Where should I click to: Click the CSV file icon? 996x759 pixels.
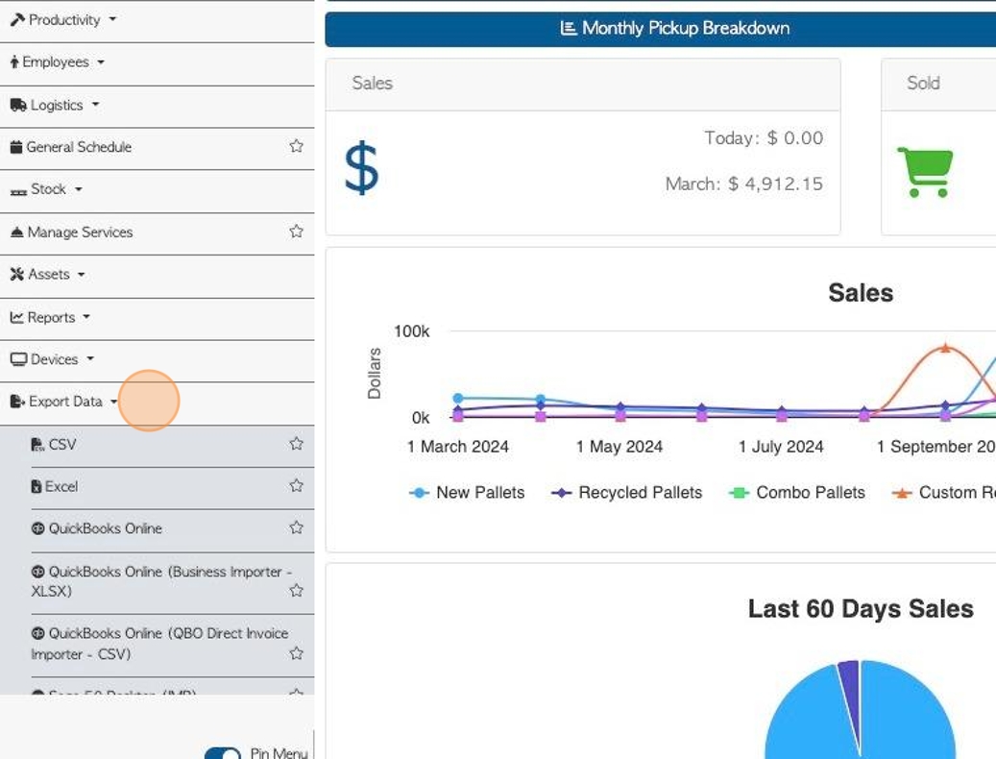click(37, 445)
